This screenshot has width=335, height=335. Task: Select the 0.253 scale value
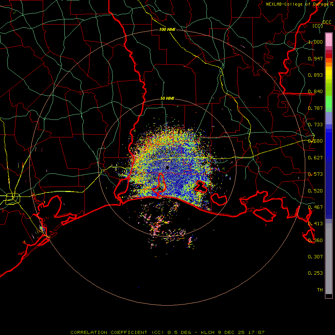[315, 273]
